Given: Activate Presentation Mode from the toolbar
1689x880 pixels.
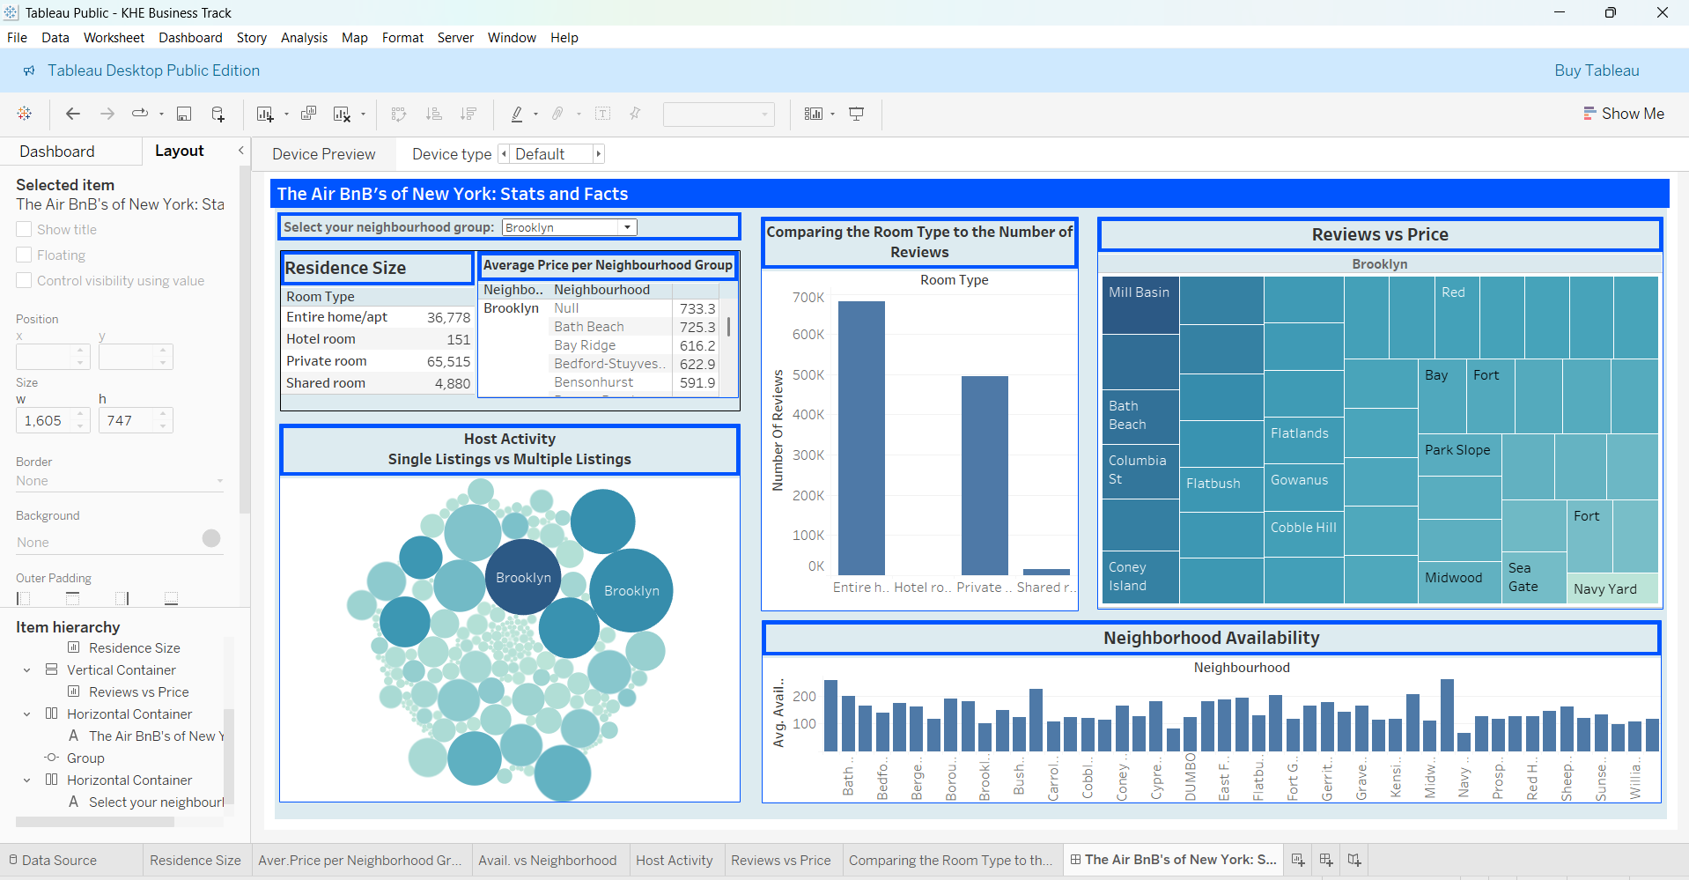Looking at the screenshot, I should [x=856, y=114].
